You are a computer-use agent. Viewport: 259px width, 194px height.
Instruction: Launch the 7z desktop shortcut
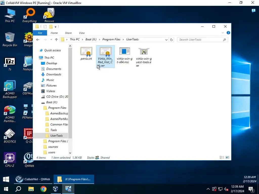click(x=10, y=64)
